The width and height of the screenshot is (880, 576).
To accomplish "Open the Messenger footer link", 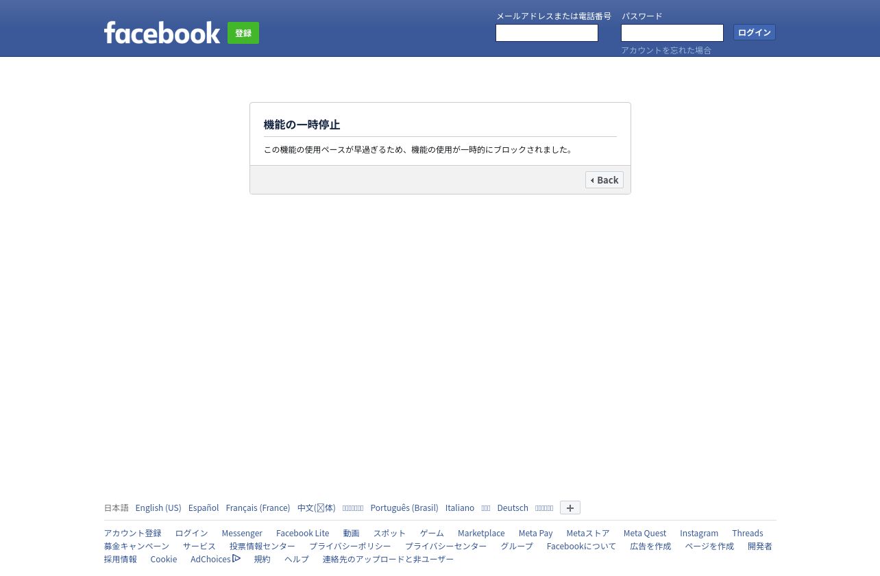I will tap(242, 534).
